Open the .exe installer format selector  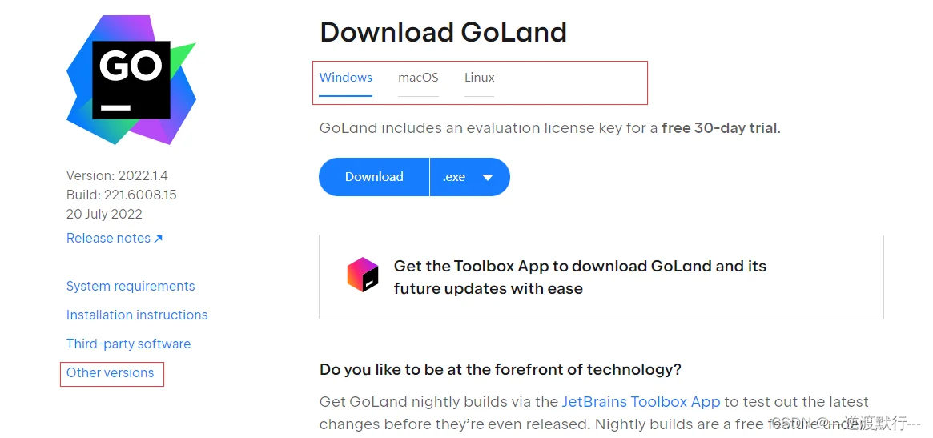coord(469,177)
